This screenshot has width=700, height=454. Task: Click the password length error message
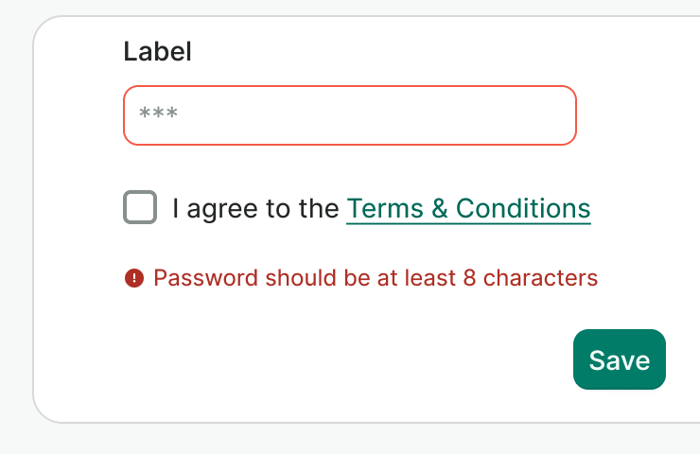(375, 278)
